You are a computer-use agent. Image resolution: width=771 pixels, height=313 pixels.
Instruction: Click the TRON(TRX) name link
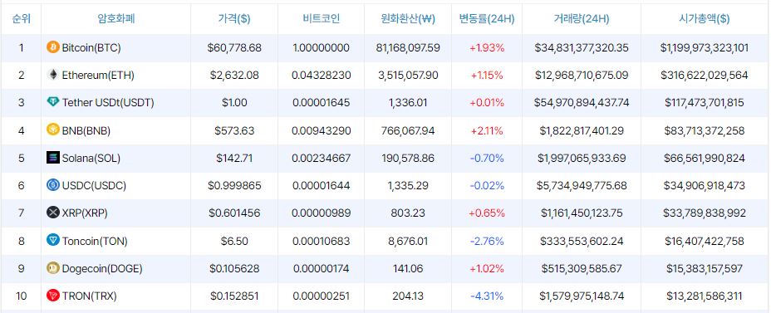(90, 296)
